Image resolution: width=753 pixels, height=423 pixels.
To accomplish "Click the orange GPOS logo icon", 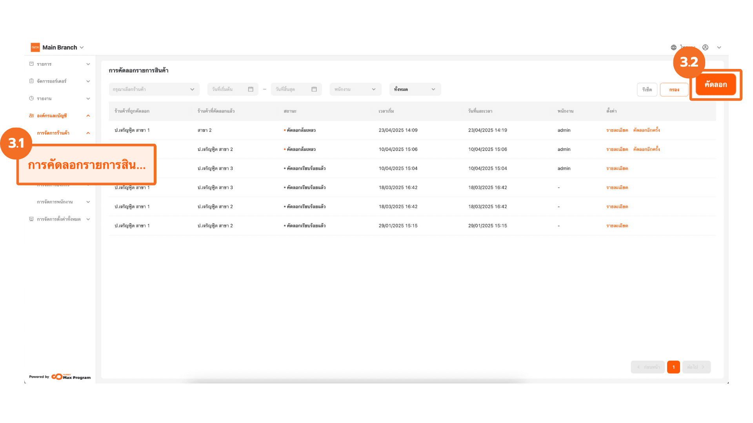I will [x=35, y=47].
